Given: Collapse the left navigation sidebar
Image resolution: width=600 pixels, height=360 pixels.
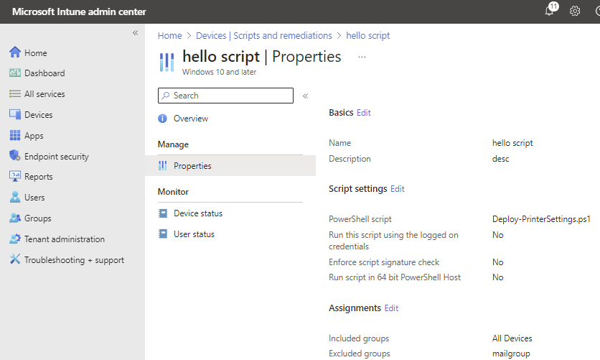Looking at the screenshot, I should click(135, 33).
